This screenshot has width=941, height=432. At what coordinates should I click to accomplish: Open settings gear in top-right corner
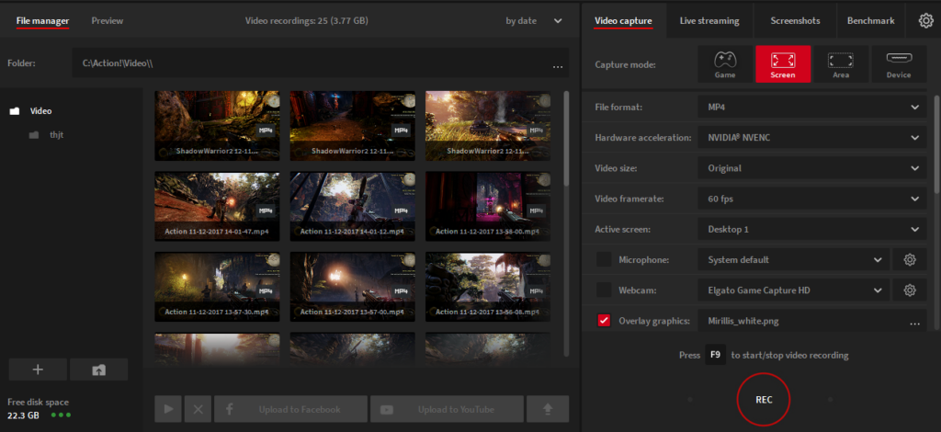(925, 20)
